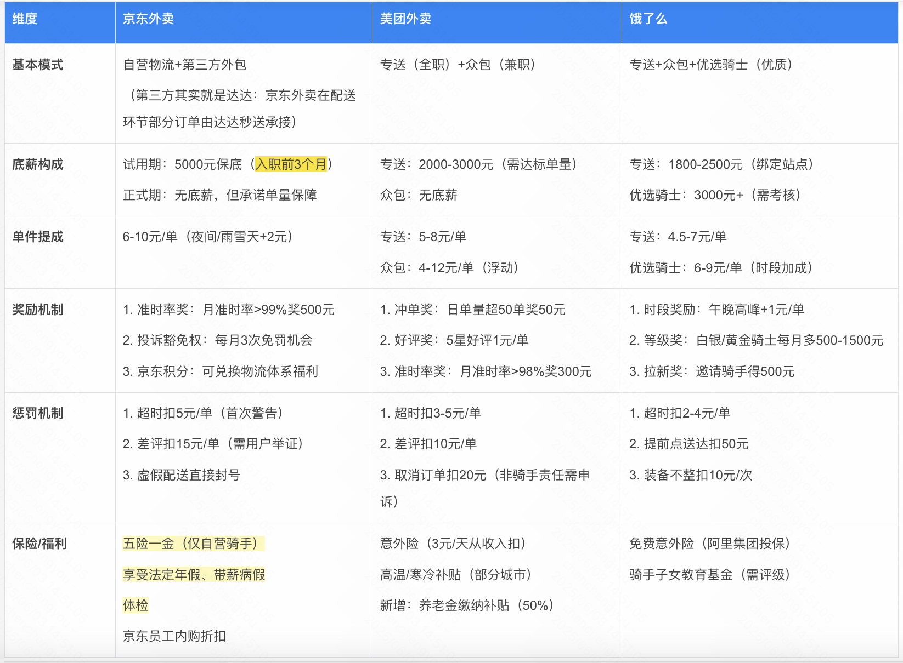903x663 pixels.
Task: Click text 虚假配送直接封号
Action: tap(188, 475)
